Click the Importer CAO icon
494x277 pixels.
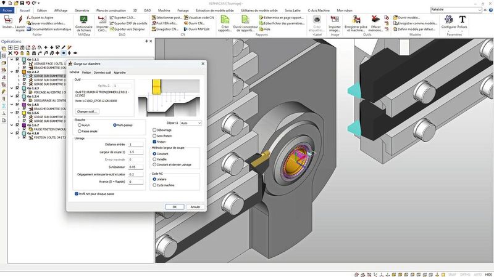point(102,20)
